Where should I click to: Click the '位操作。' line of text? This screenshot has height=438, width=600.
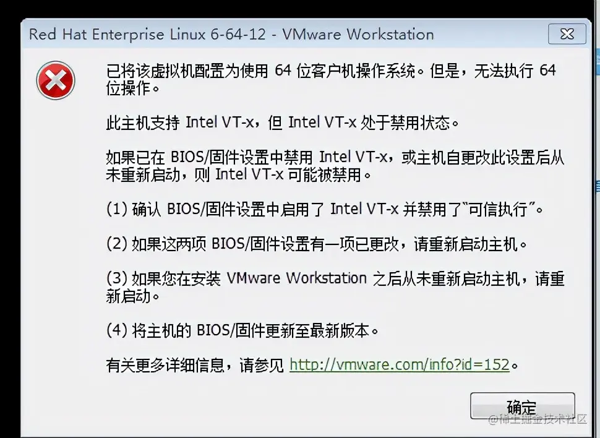click(132, 88)
